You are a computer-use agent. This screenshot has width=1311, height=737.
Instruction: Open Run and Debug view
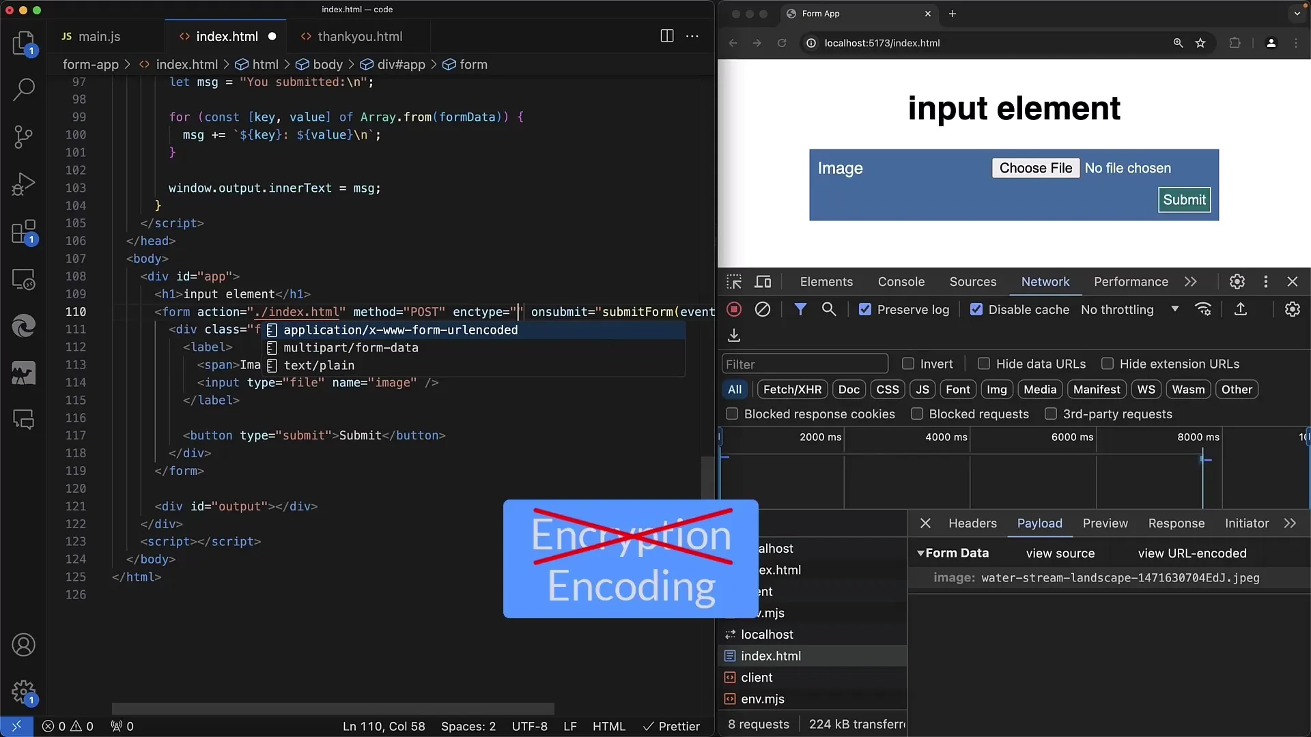[x=24, y=184]
